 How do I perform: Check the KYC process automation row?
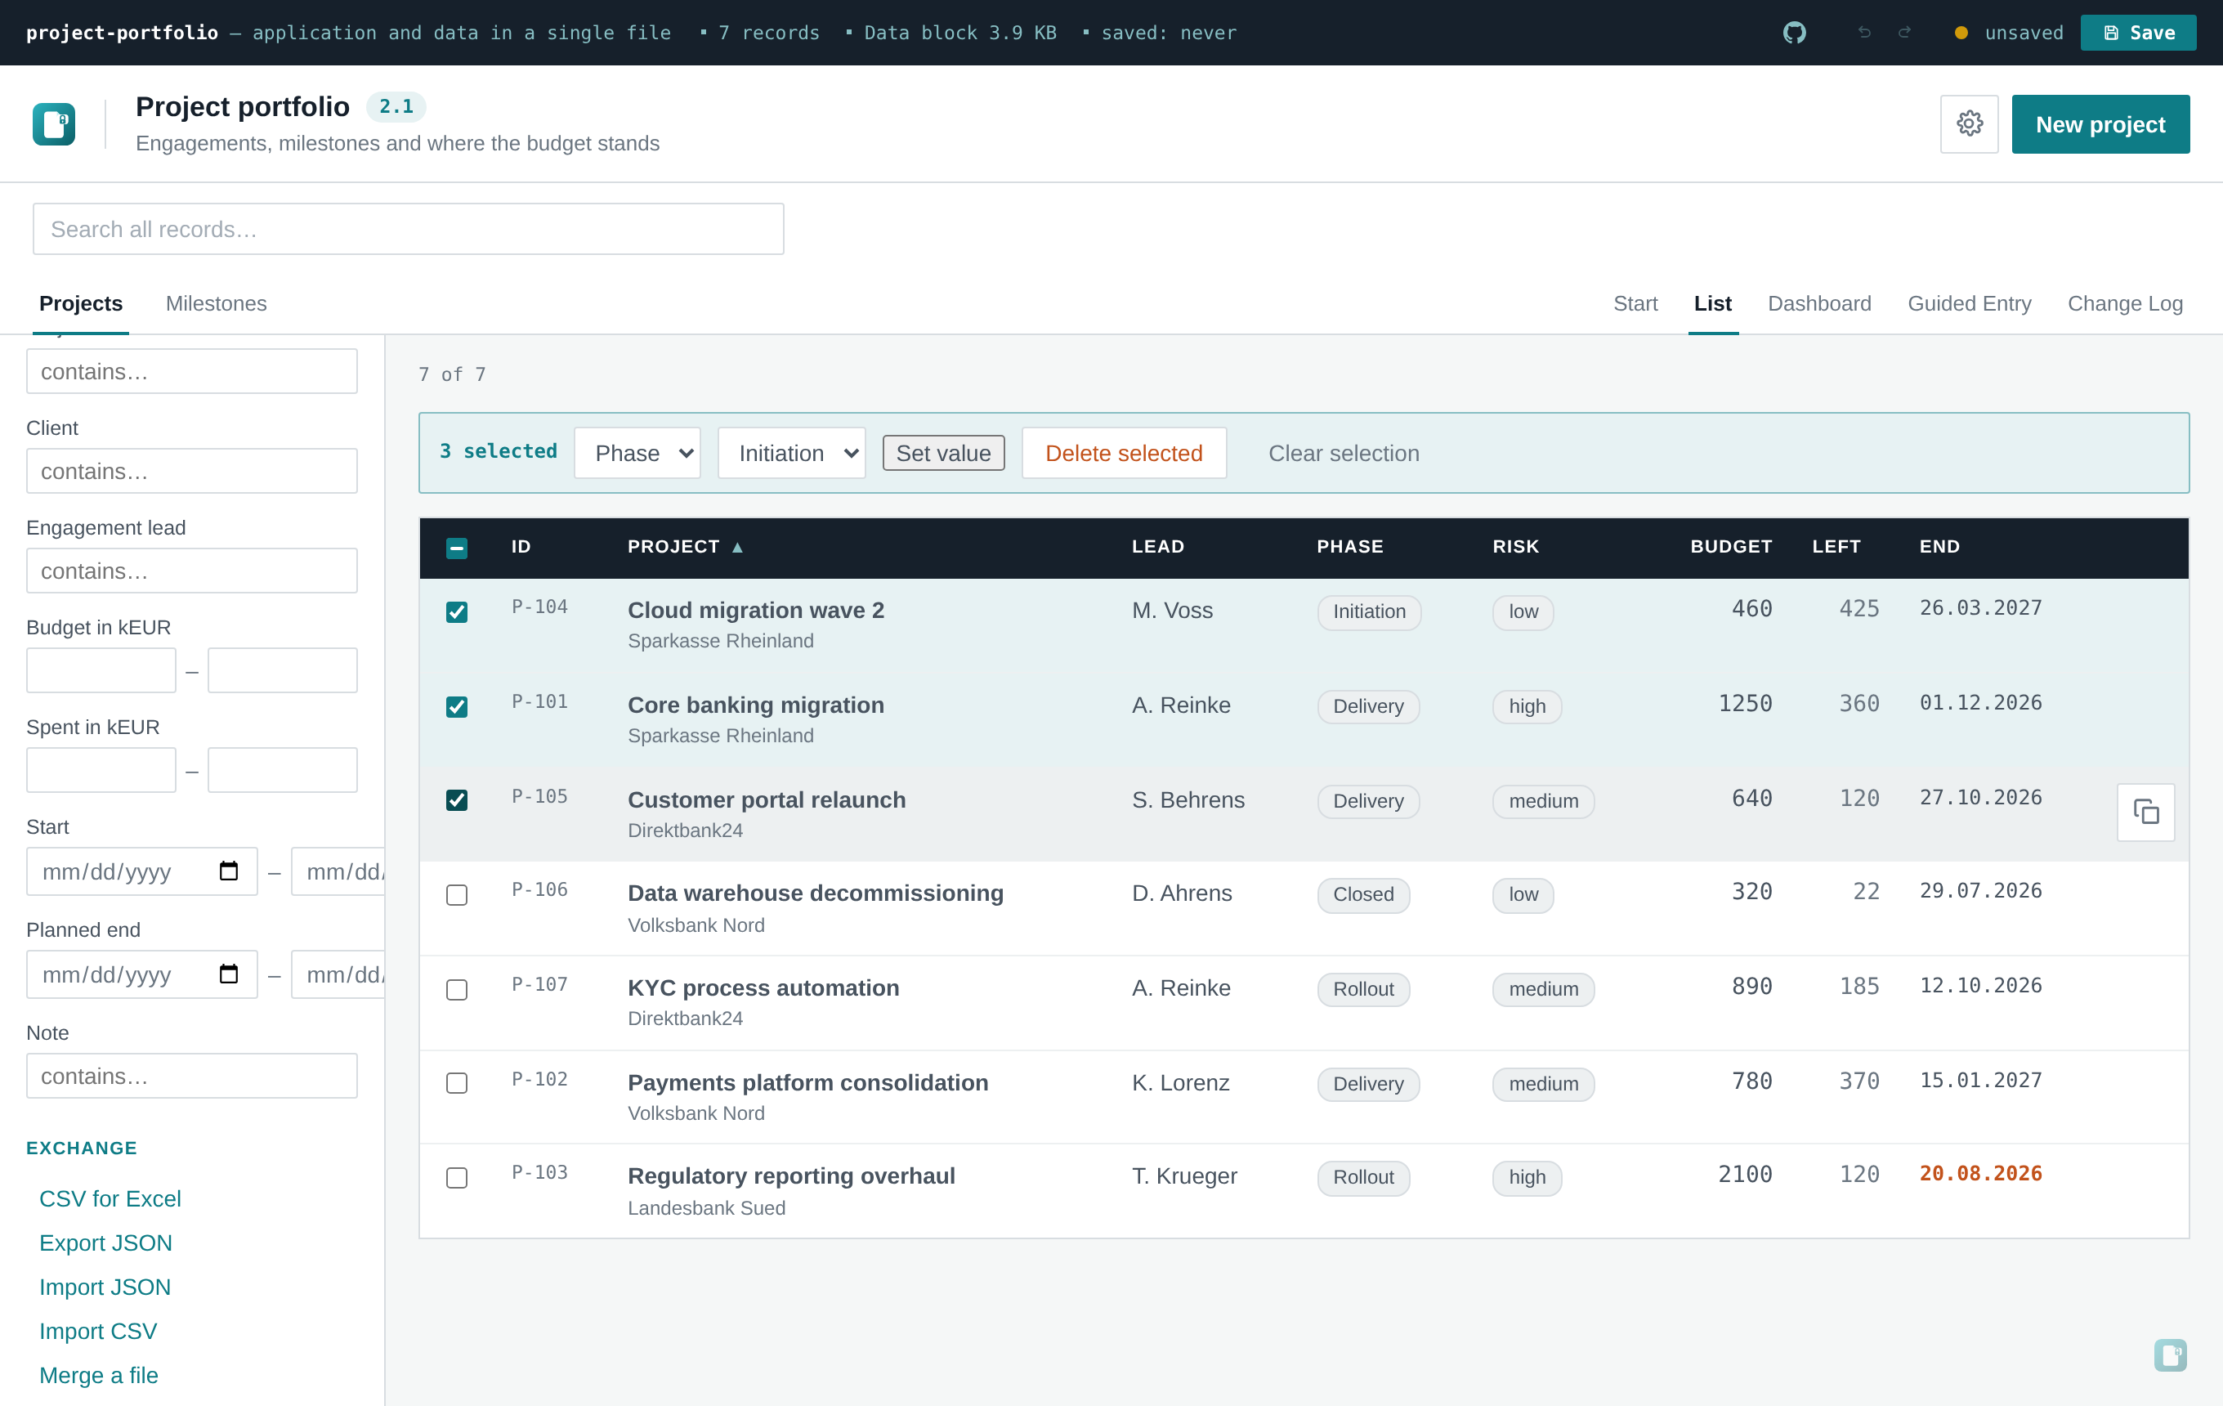click(x=456, y=990)
